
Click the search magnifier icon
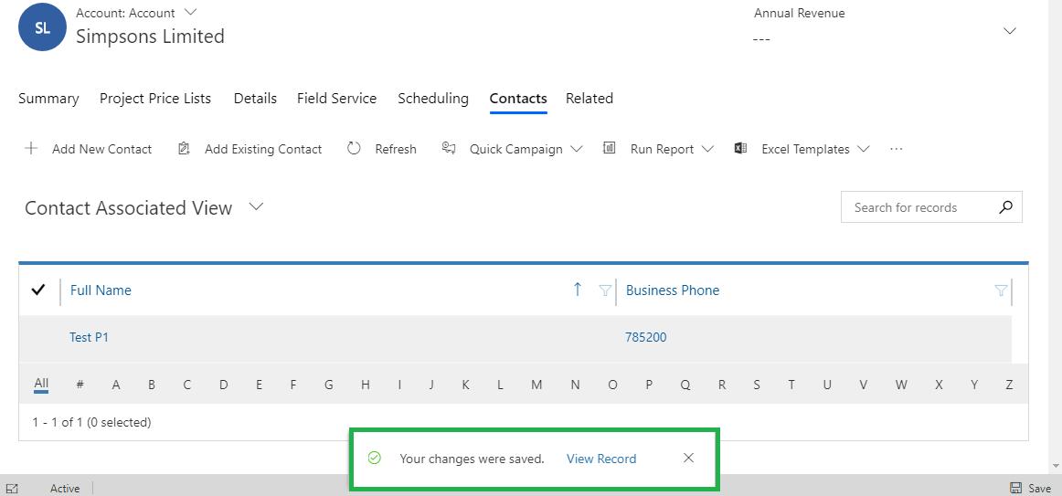[1006, 207]
